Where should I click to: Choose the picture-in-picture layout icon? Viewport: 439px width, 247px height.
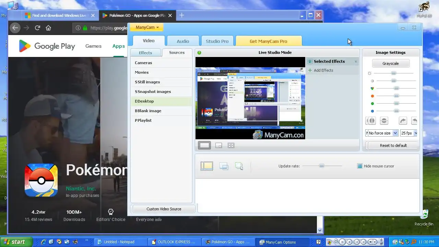(218, 145)
